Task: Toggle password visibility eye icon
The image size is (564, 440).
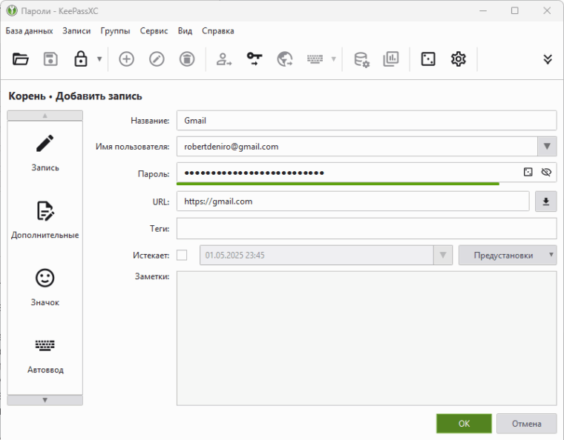Action: (x=546, y=172)
